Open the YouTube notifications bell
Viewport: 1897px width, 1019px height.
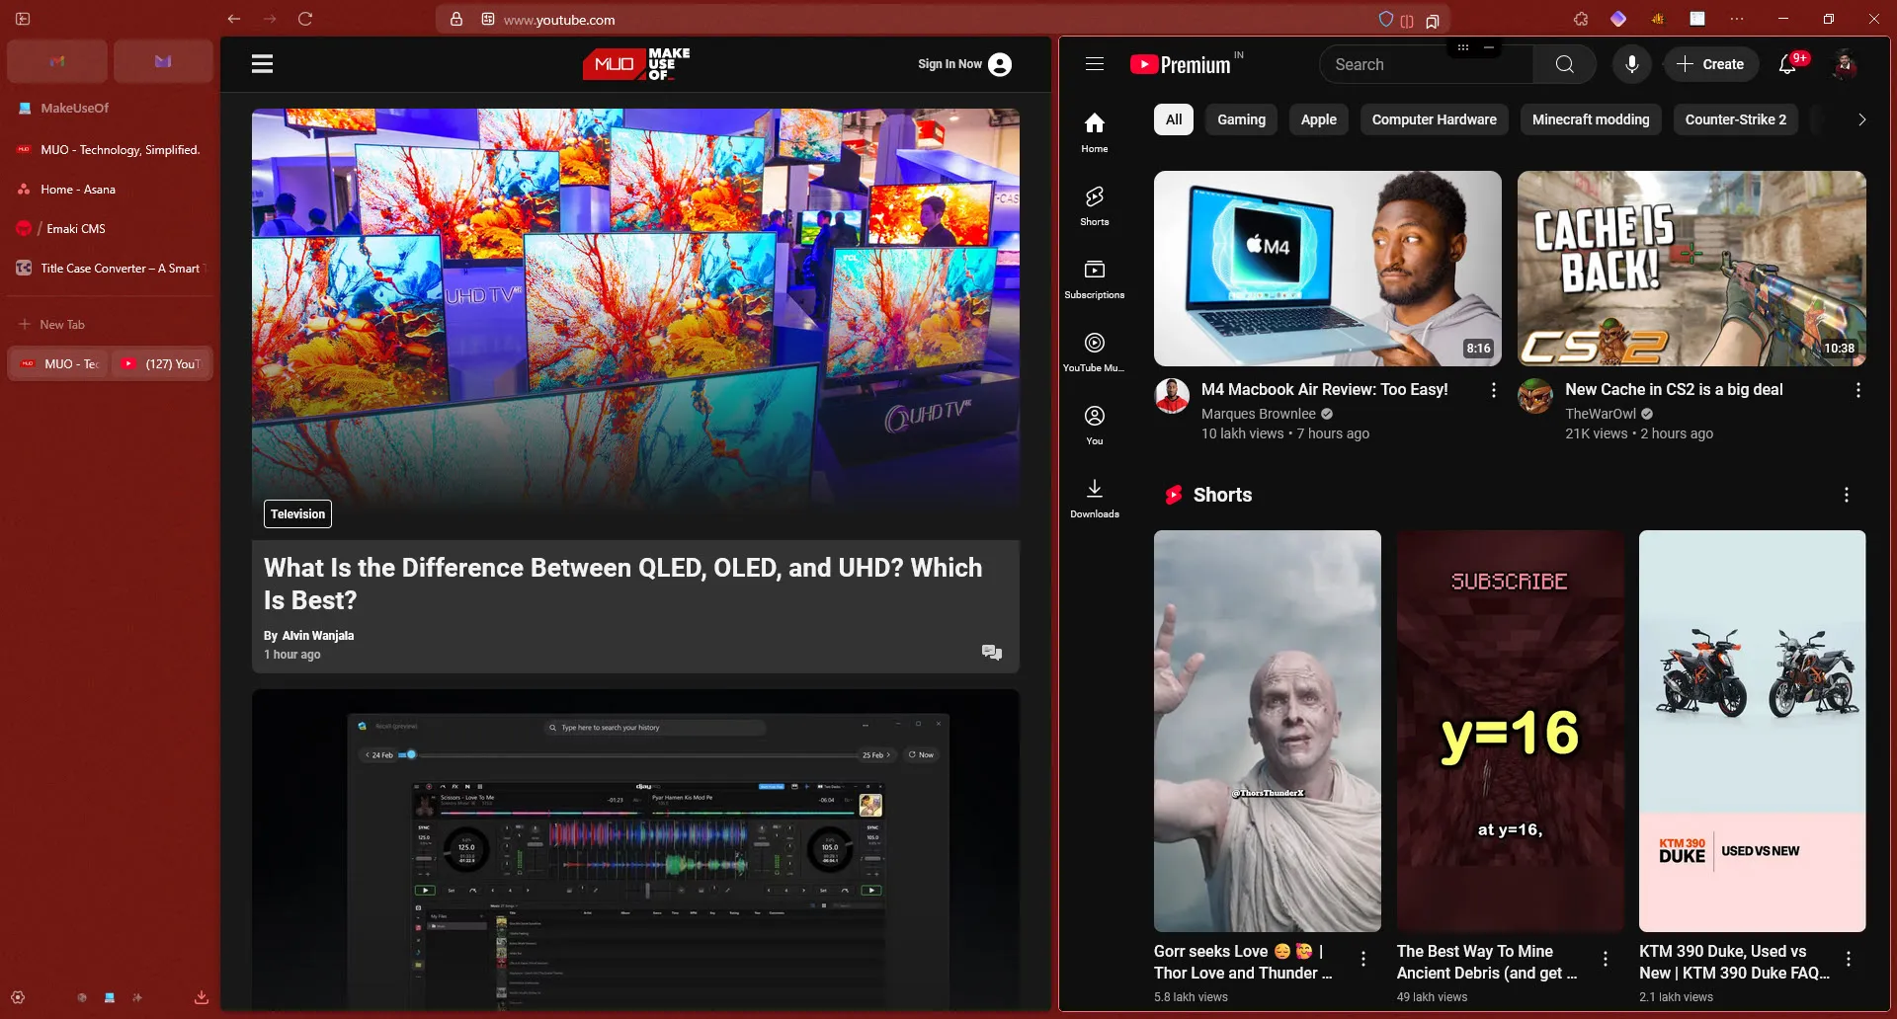(x=1789, y=64)
